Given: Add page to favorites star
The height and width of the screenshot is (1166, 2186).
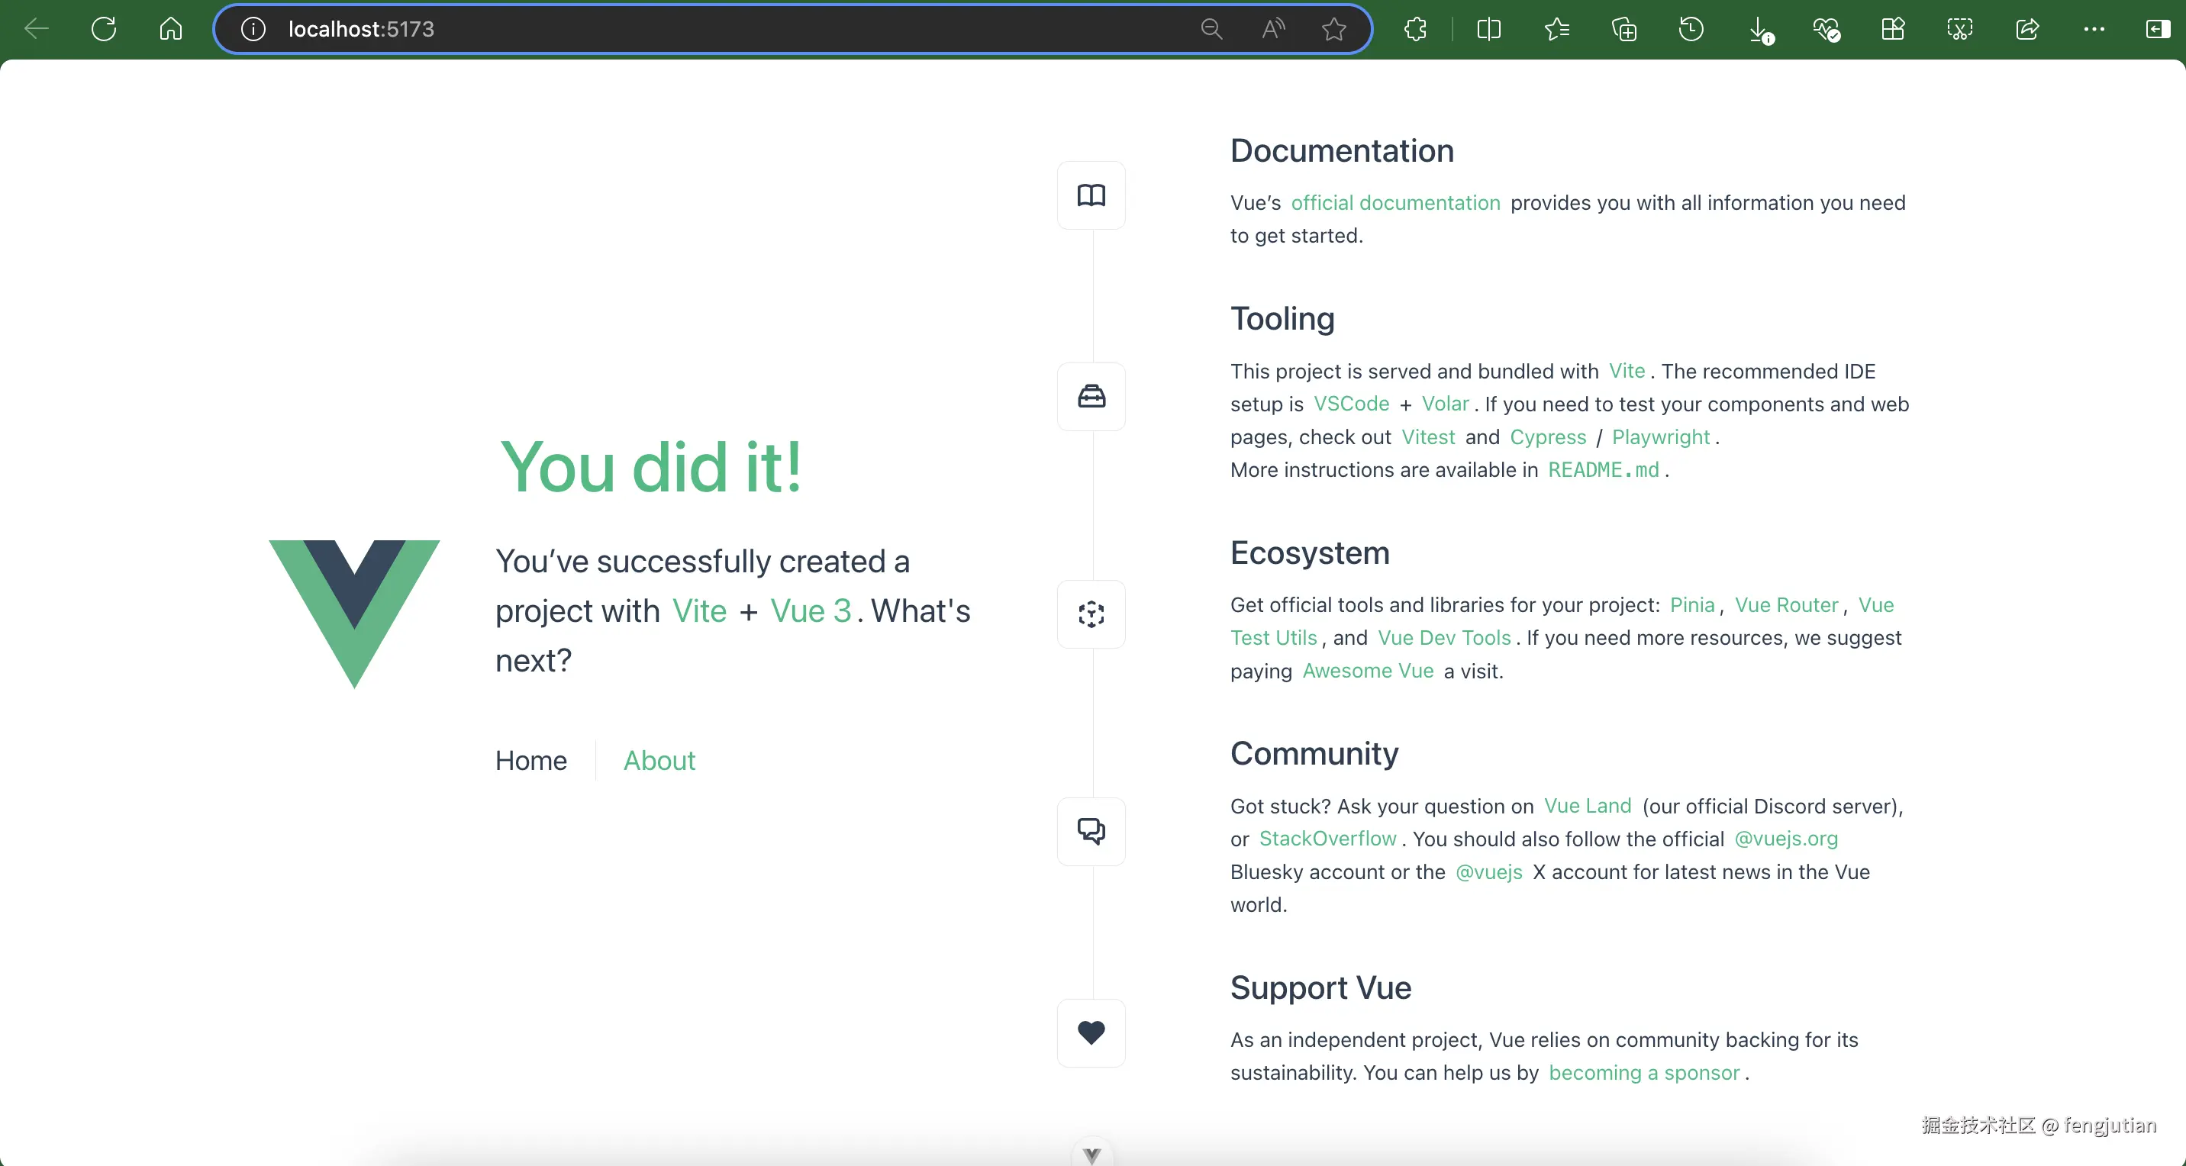Looking at the screenshot, I should click(1333, 29).
